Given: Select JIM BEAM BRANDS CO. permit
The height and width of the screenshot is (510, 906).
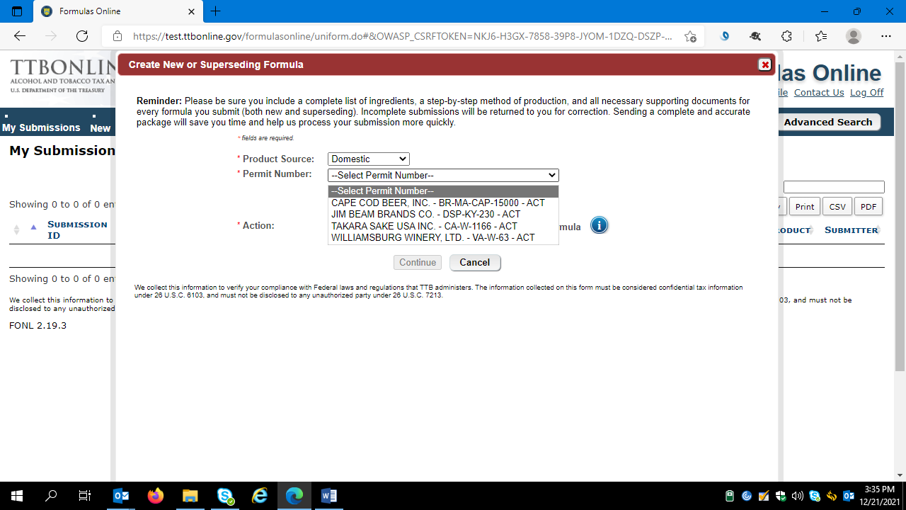Looking at the screenshot, I should (x=443, y=214).
